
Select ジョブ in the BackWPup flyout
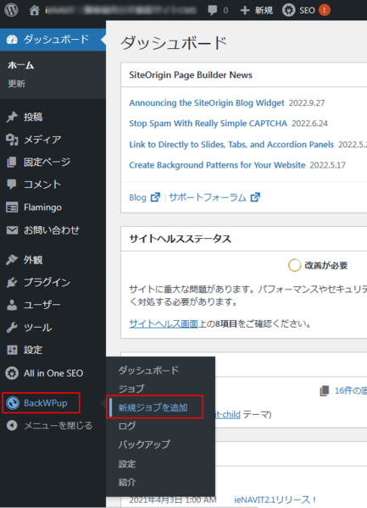point(131,389)
